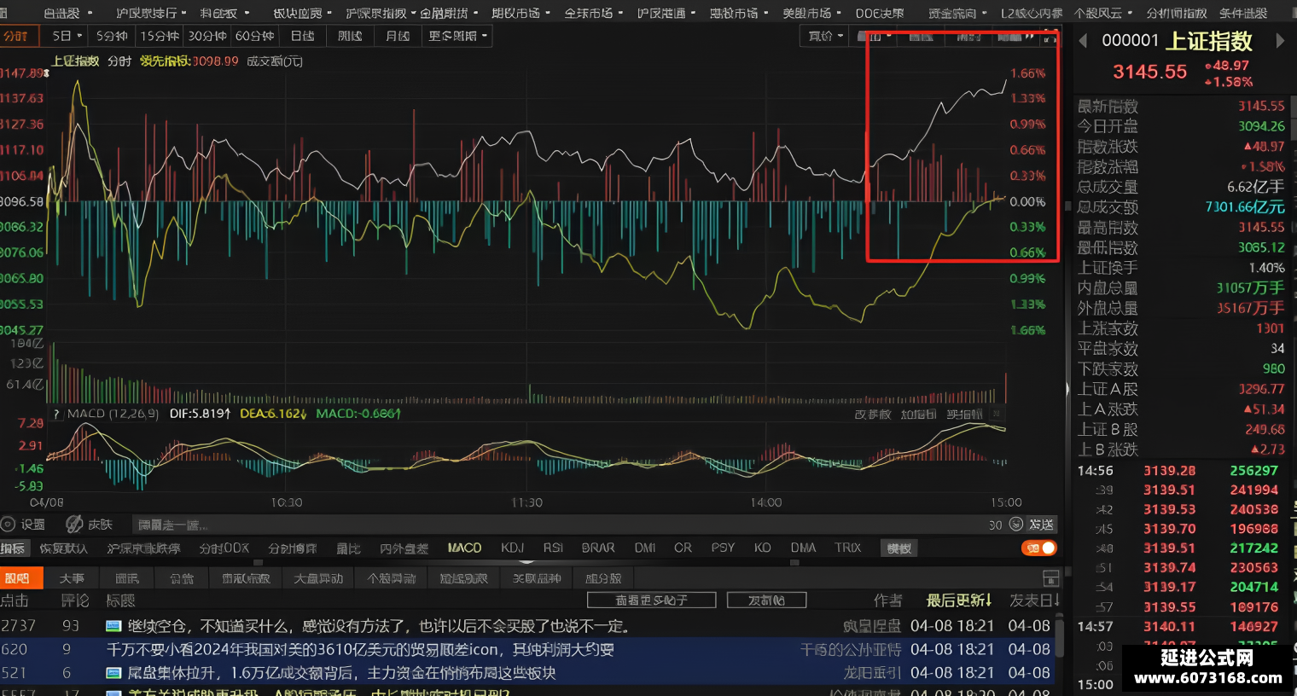Screen dimensions: 1297x696
Task: Click the fullscreen chart icon at top right
Action: (1050, 38)
